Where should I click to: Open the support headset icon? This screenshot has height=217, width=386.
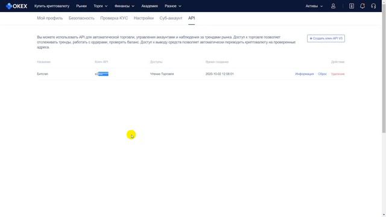tap(373, 6)
